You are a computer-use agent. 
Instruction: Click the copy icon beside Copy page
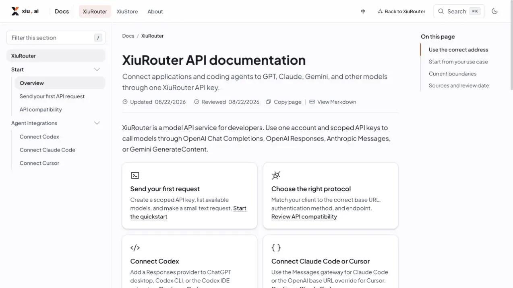pyautogui.click(x=269, y=102)
